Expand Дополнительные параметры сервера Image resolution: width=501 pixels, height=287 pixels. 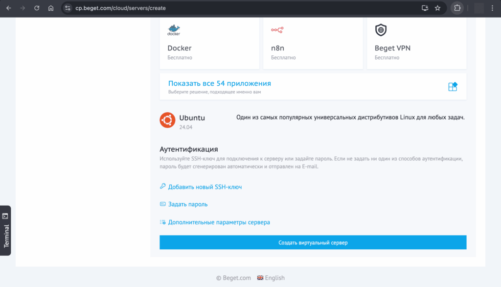219,222
